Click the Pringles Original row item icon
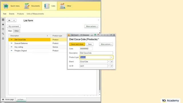 click(11, 51)
